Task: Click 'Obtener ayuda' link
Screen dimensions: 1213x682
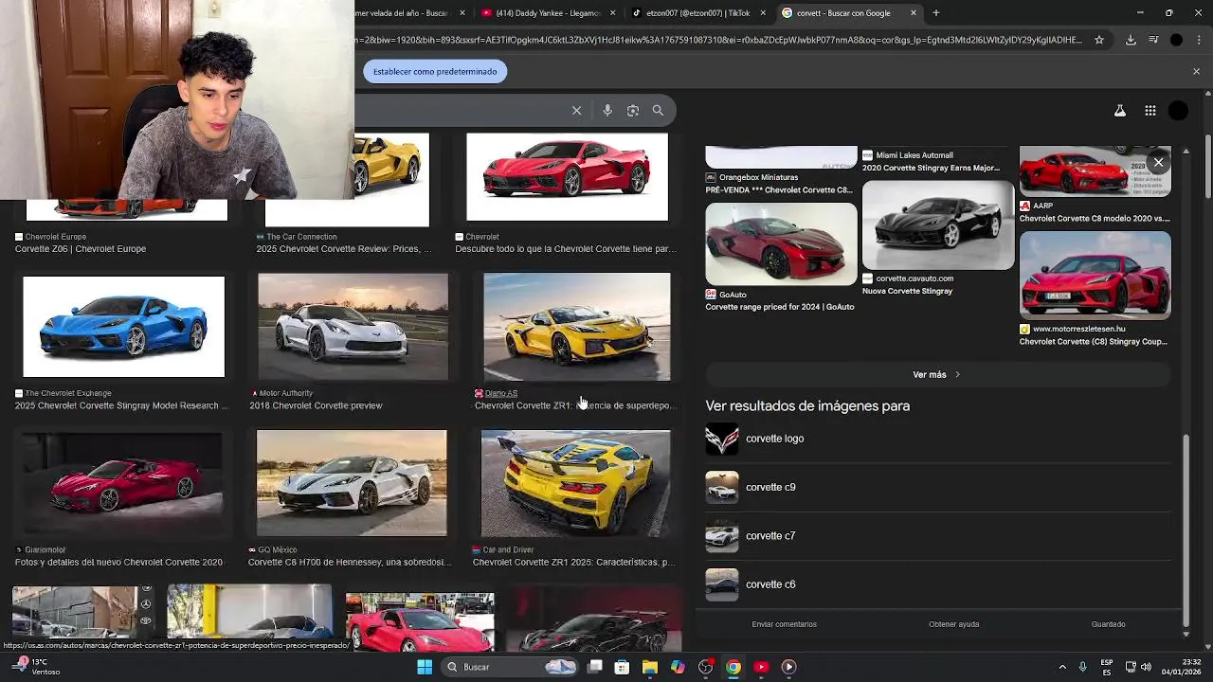Action: 953,624
